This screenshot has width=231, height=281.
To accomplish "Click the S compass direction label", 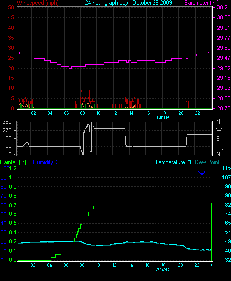I will click(218, 138).
